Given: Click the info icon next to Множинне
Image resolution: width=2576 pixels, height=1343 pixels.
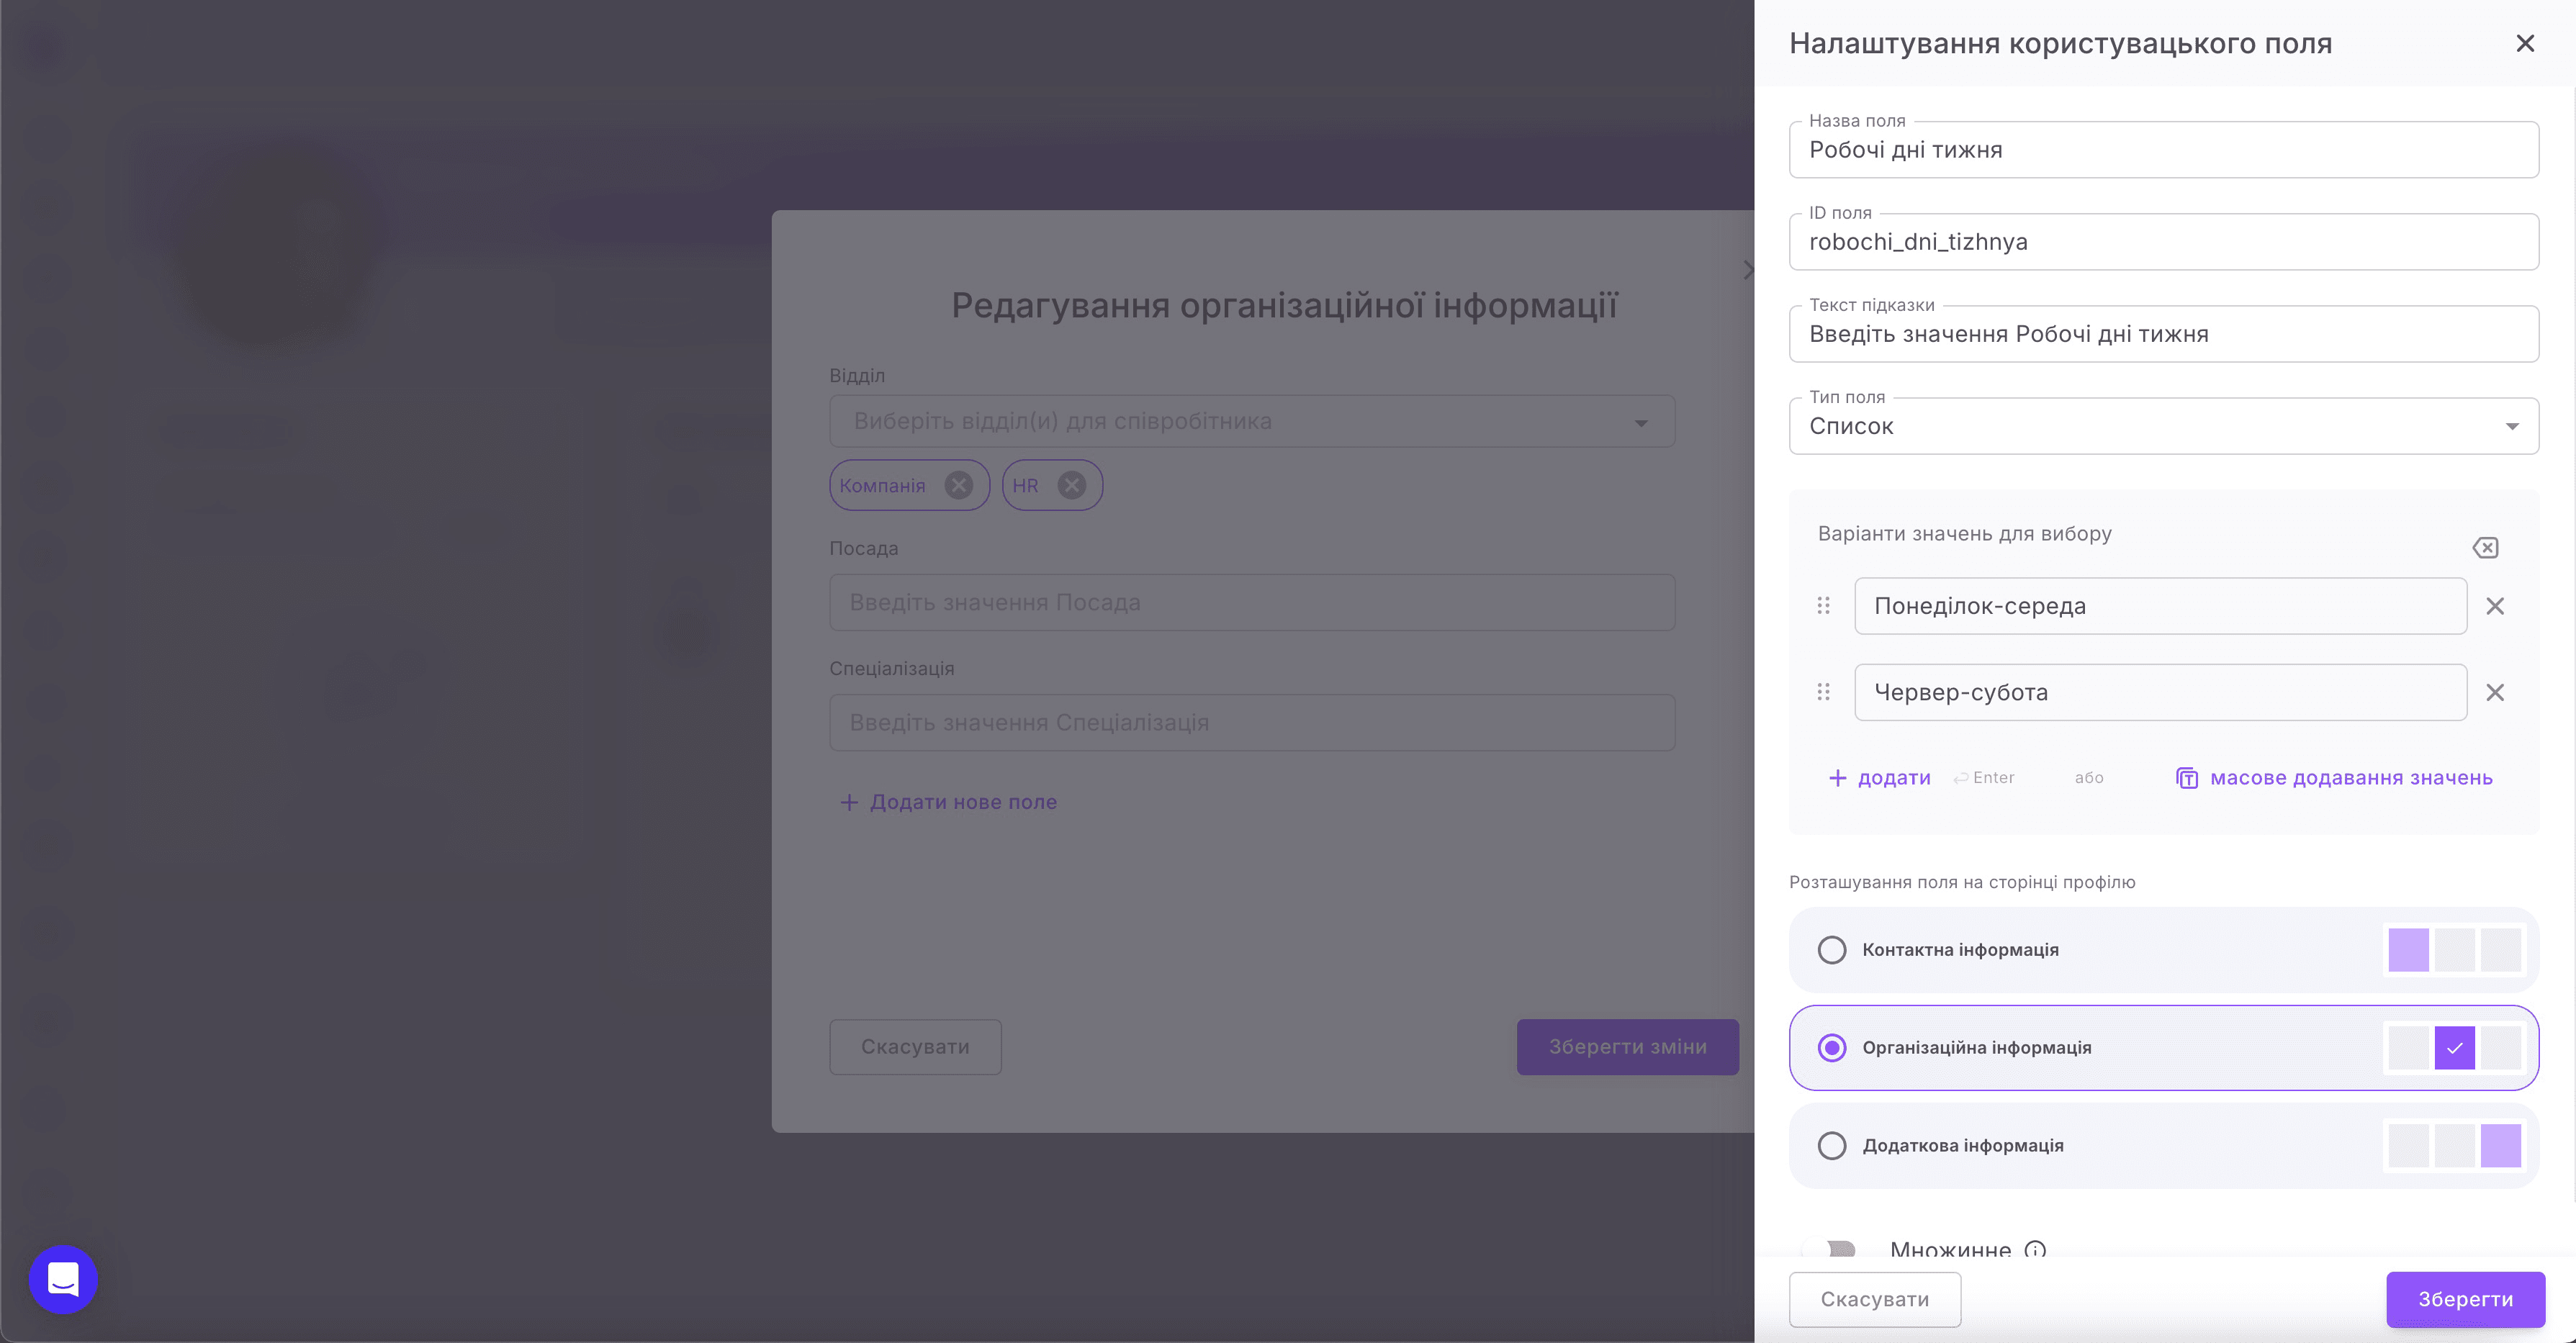Looking at the screenshot, I should (2035, 1249).
